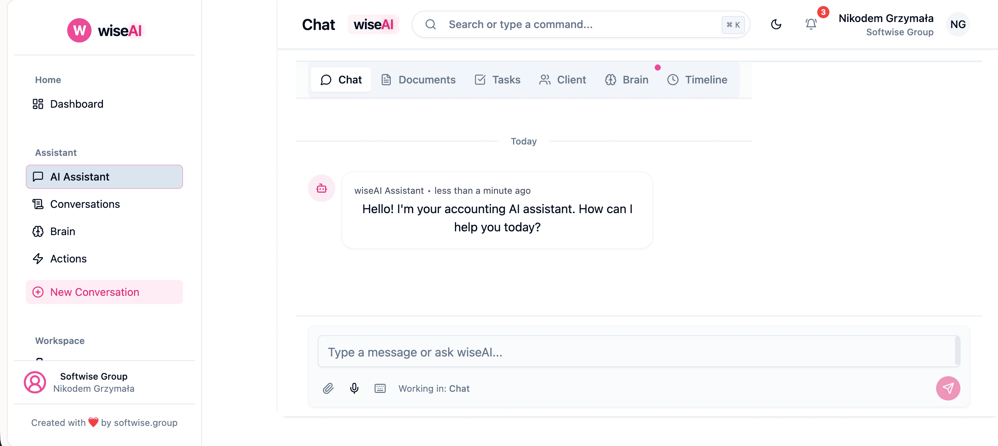Click the wiseAI Assistant robot avatar
Image resolution: width=998 pixels, height=446 pixels.
tap(321, 188)
